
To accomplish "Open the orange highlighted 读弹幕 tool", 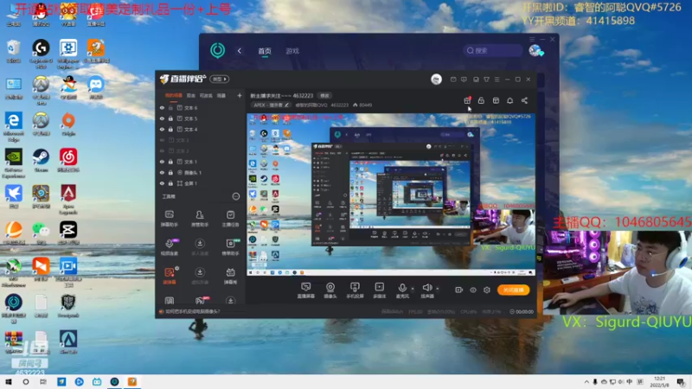I will click(169, 276).
